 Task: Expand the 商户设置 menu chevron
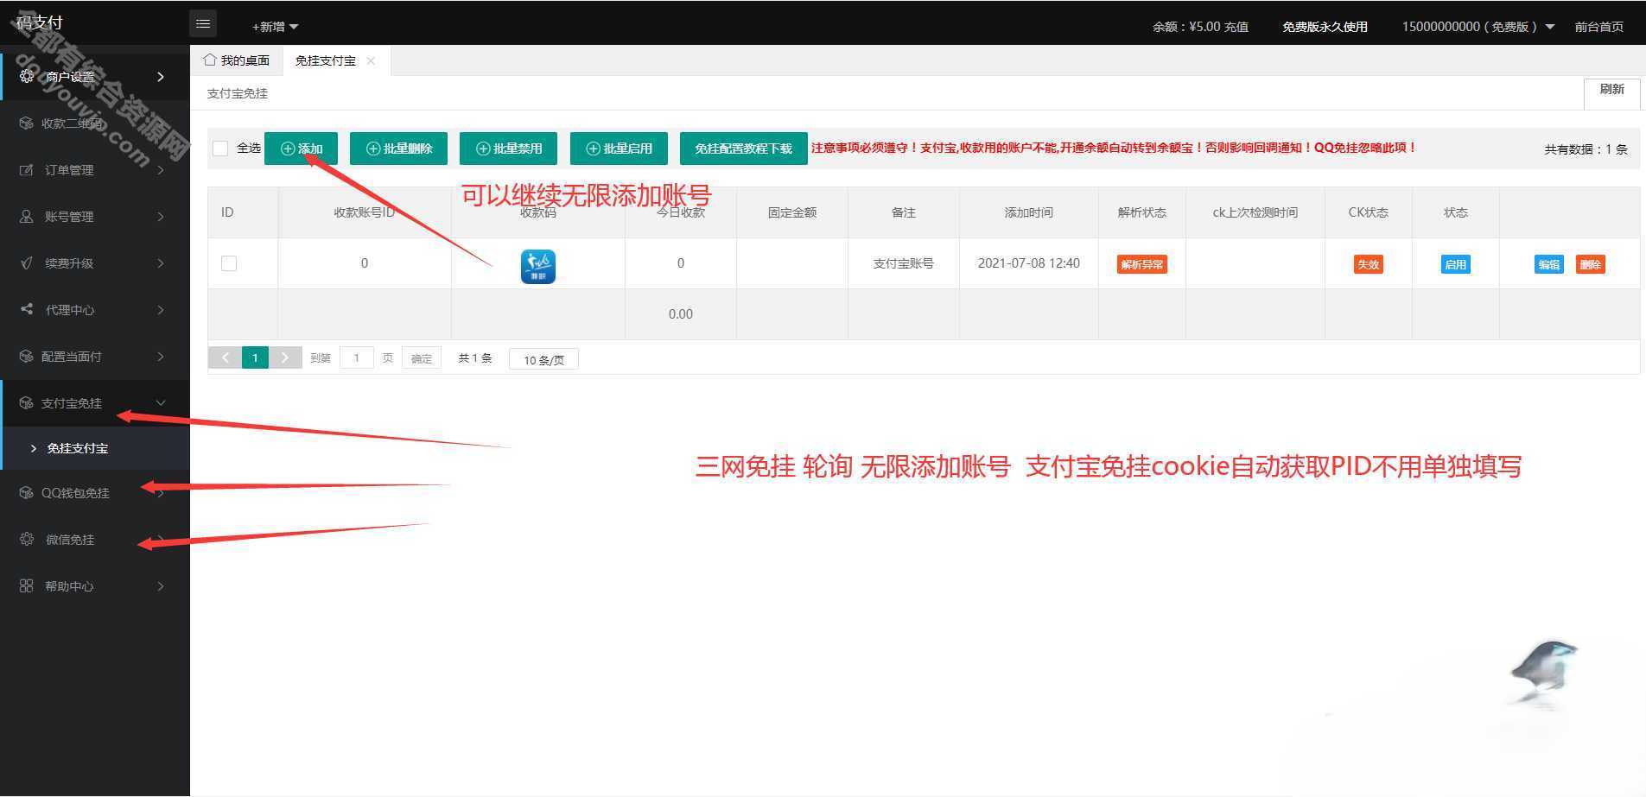coord(161,77)
